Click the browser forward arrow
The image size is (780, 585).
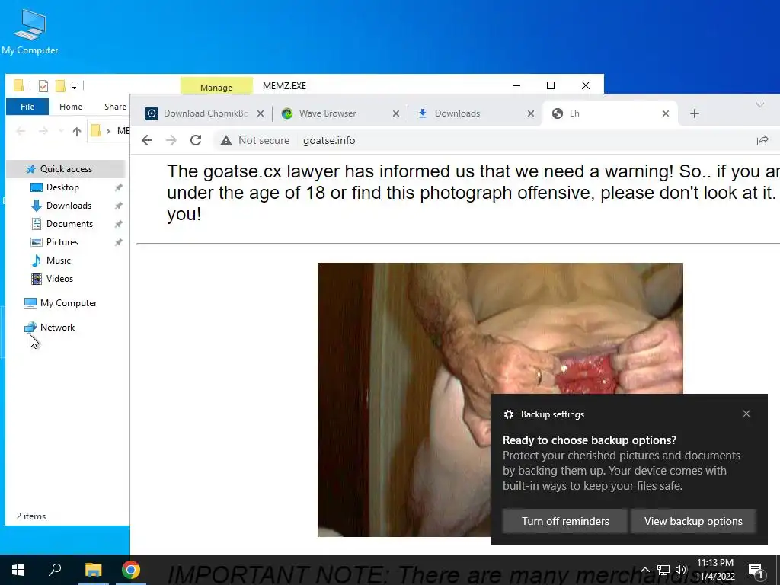pyautogui.click(x=171, y=140)
